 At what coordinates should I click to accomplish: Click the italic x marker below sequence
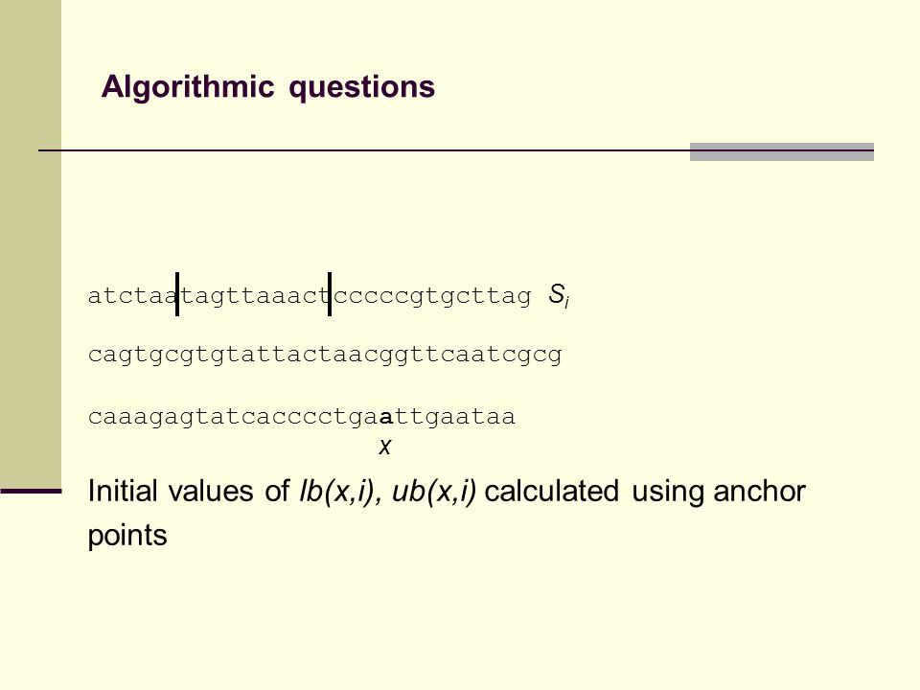click(385, 447)
